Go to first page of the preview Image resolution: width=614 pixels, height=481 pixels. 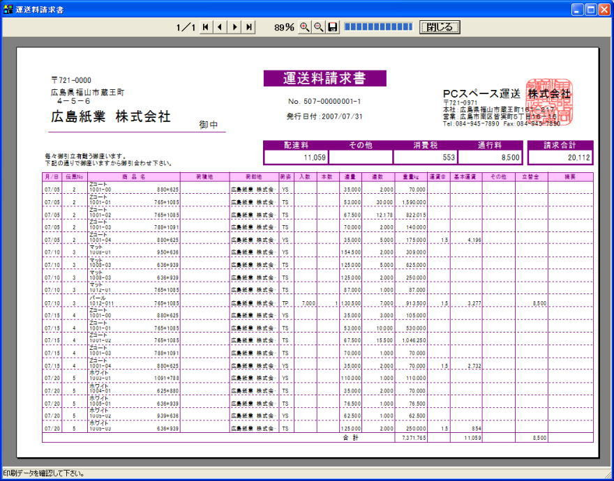[x=206, y=27]
